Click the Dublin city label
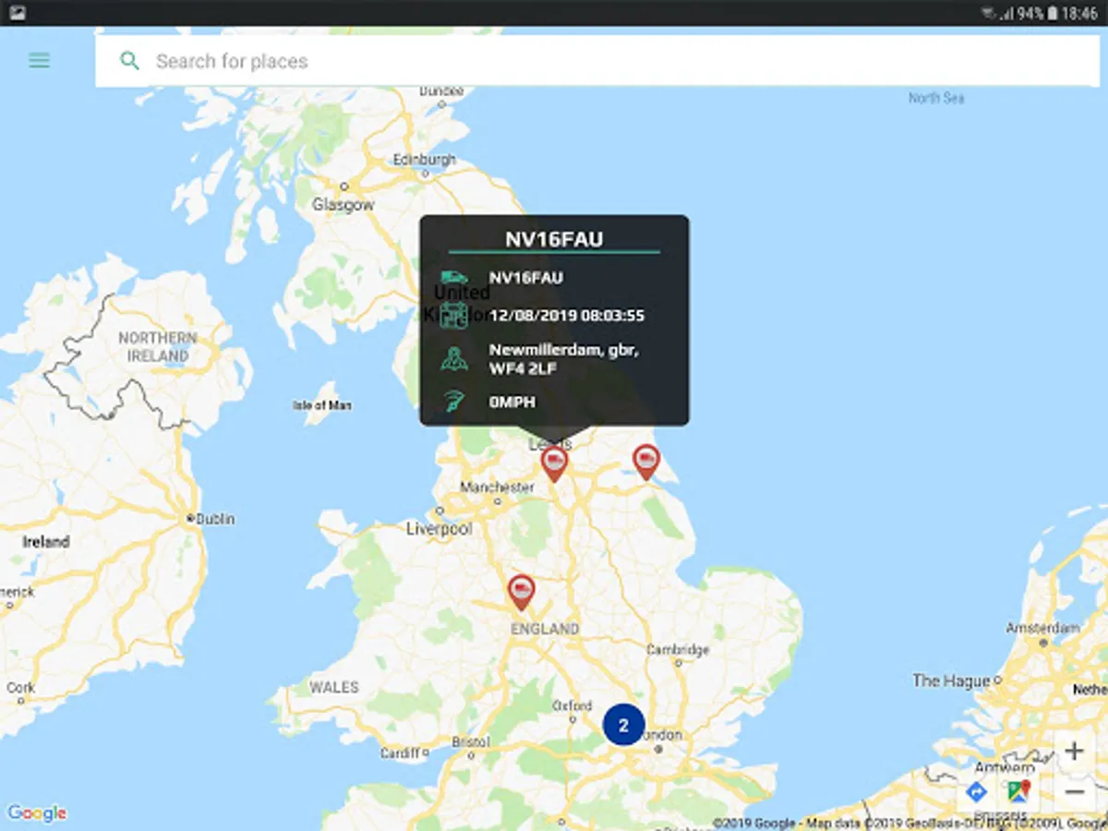Image resolution: width=1108 pixels, height=831 pixels. pos(215,519)
